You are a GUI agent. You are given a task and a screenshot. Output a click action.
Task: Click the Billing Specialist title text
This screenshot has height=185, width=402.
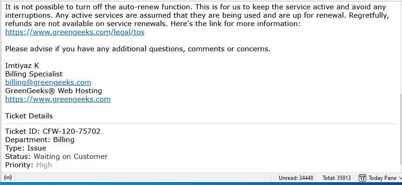pyautogui.click(x=34, y=74)
